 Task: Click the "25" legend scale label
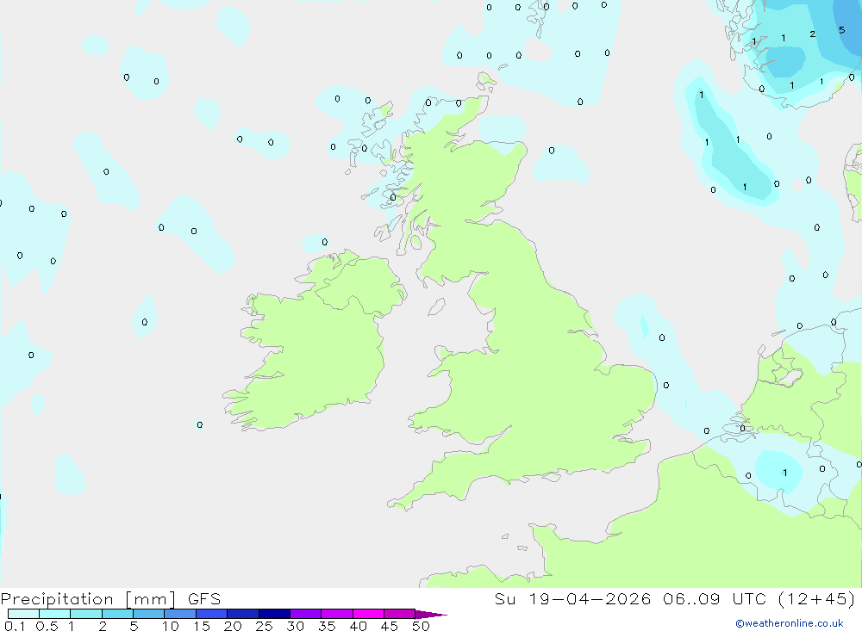(264, 626)
